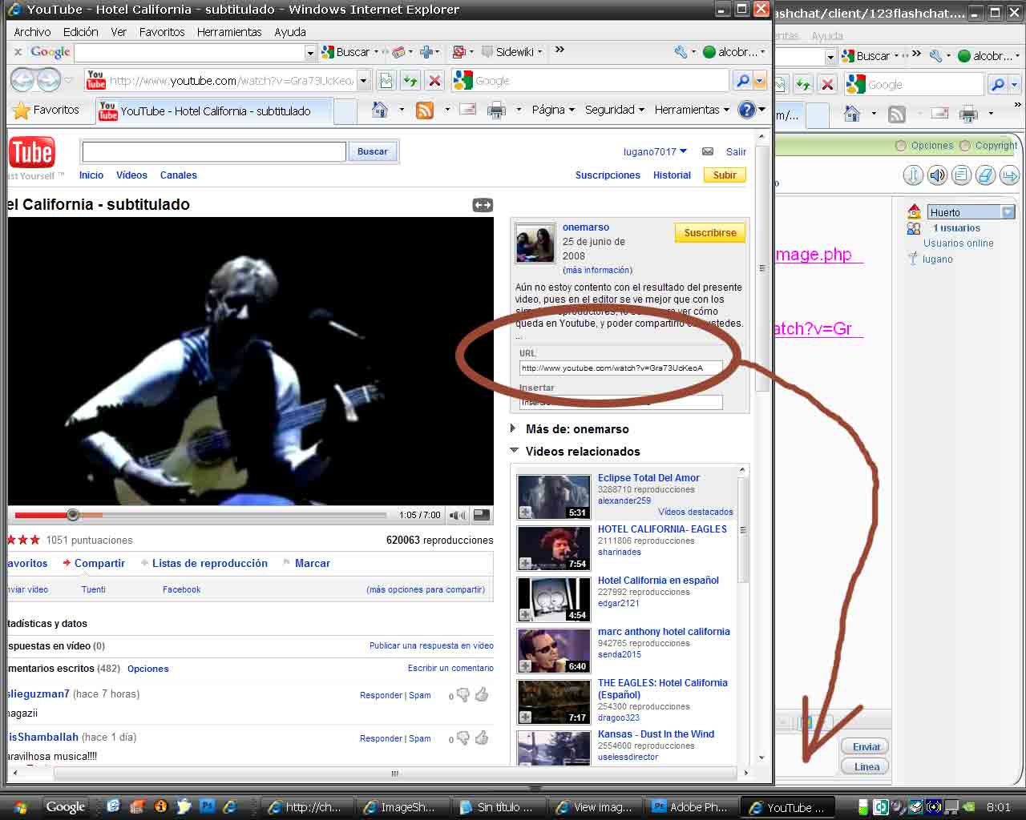Viewport: 1026px width, 820px height.
Task: Open the Google toolbar search box dropdown
Action: click(x=310, y=52)
